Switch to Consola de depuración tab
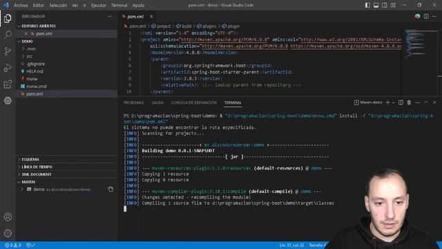Screen dimensions: 442x249 coord(194,103)
